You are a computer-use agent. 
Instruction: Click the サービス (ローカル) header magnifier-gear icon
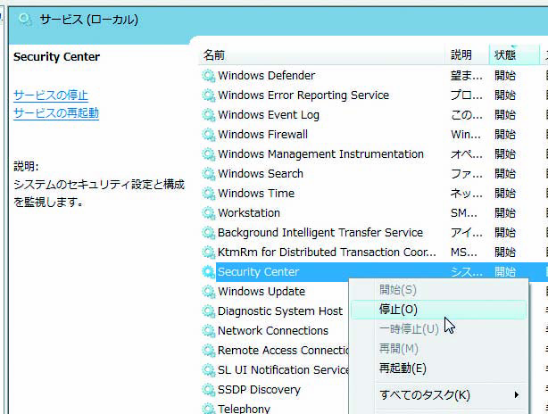25,20
